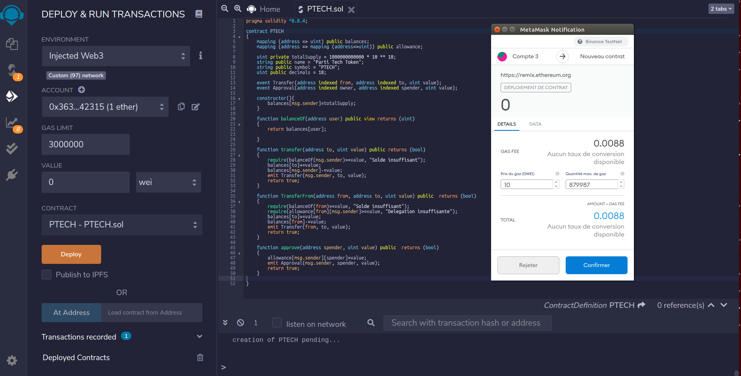Copy the account address to clipboard
The height and width of the screenshot is (376, 741).
click(181, 107)
